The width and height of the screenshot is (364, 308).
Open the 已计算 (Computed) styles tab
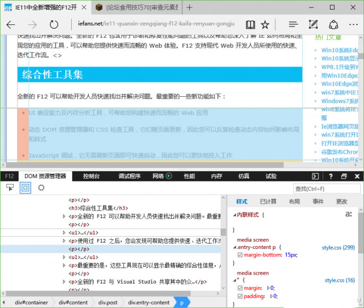(x=268, y=202)
